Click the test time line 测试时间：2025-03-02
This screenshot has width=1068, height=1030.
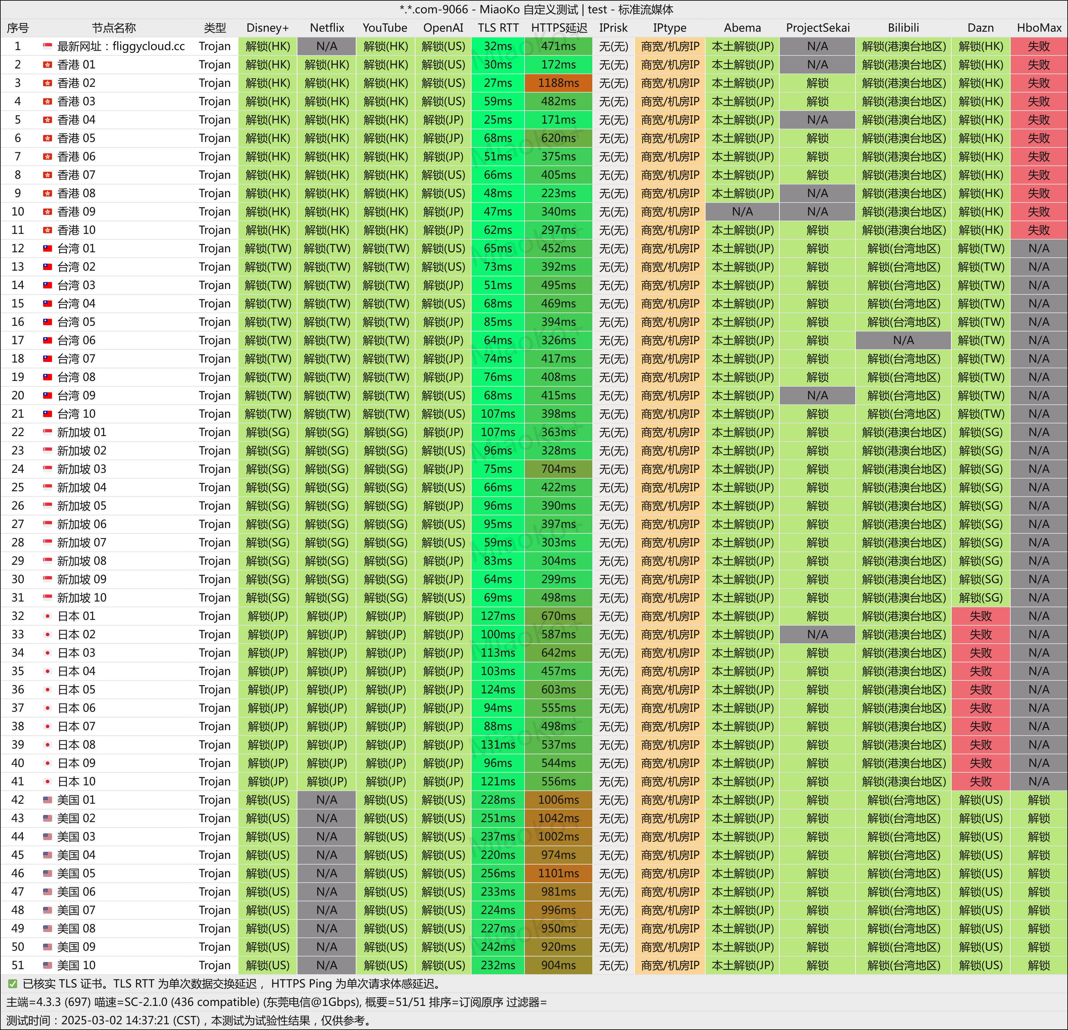[x=190, y=1020]
